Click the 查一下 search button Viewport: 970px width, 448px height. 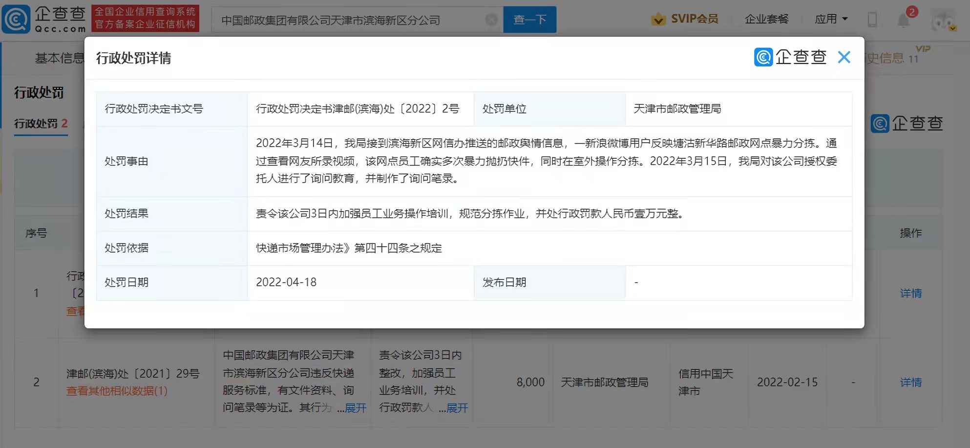tap(529, 20)
